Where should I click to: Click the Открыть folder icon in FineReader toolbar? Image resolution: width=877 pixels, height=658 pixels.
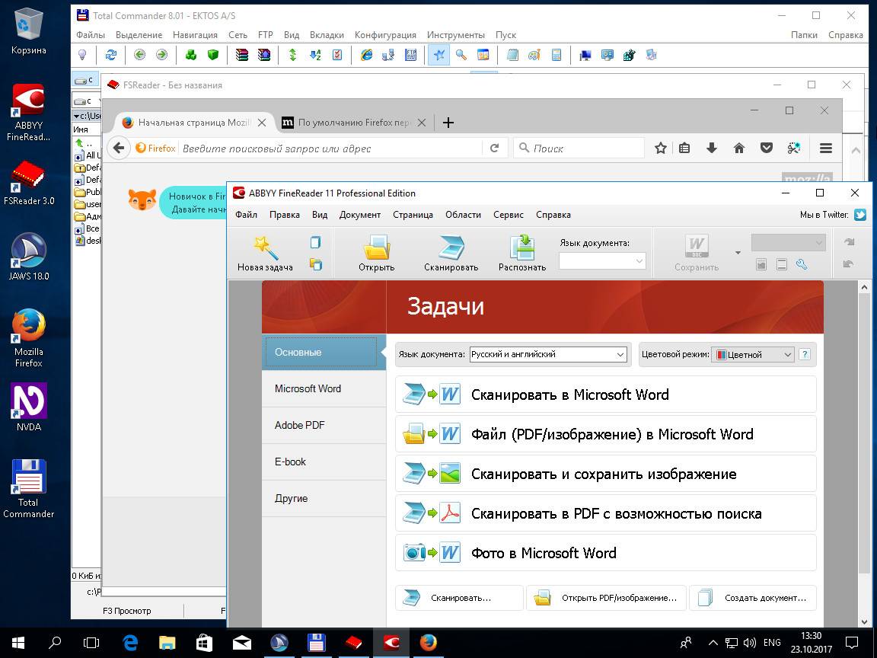(376, 248)
